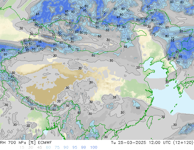Image resolution: width=194 pixels, height=150 pixels.
Task: Select the legend value 75
Action: click(57, 148)
